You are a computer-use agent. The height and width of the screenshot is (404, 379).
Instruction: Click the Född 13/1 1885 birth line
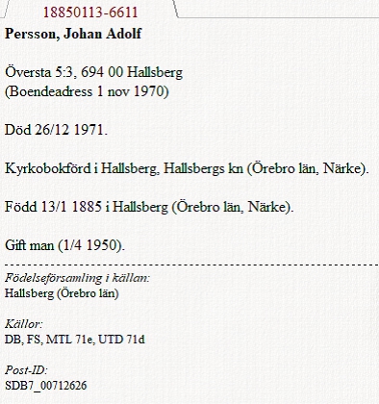point(149,207)
